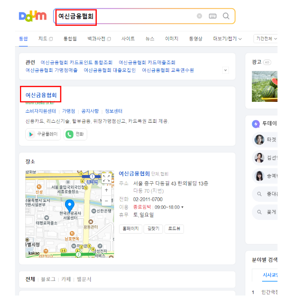
Task: Click the phone number 02-2011-0700
Action: coord(148,200)
